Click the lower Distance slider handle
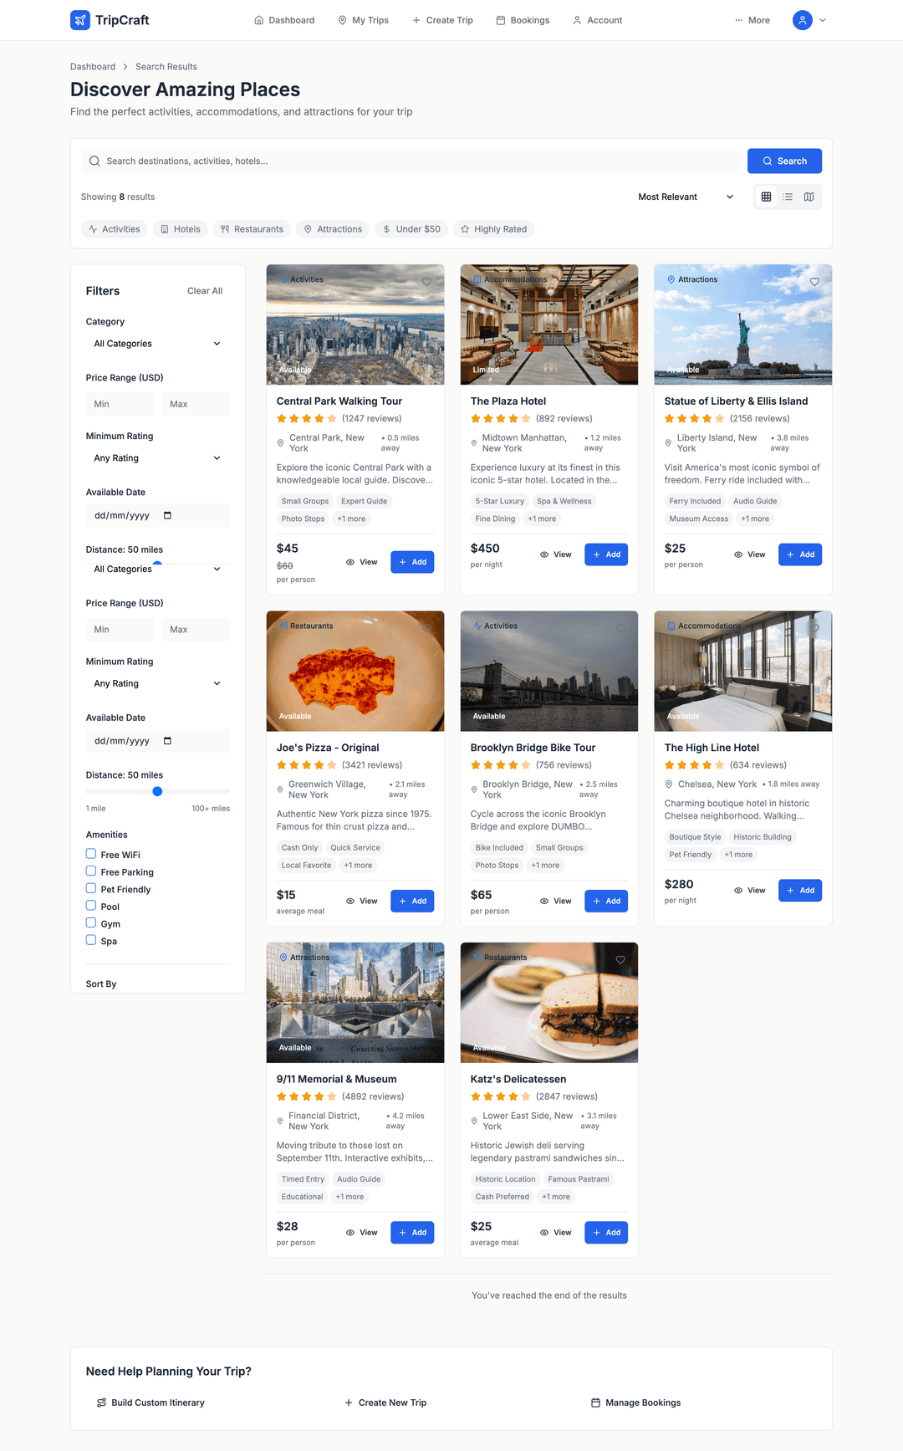 pyautogui.click(x=157, y=791)
